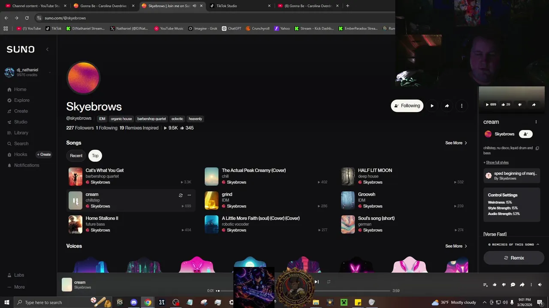Open Home Stallone II song
The height and width of the screenshot is (308, 549).
point(102,218)
